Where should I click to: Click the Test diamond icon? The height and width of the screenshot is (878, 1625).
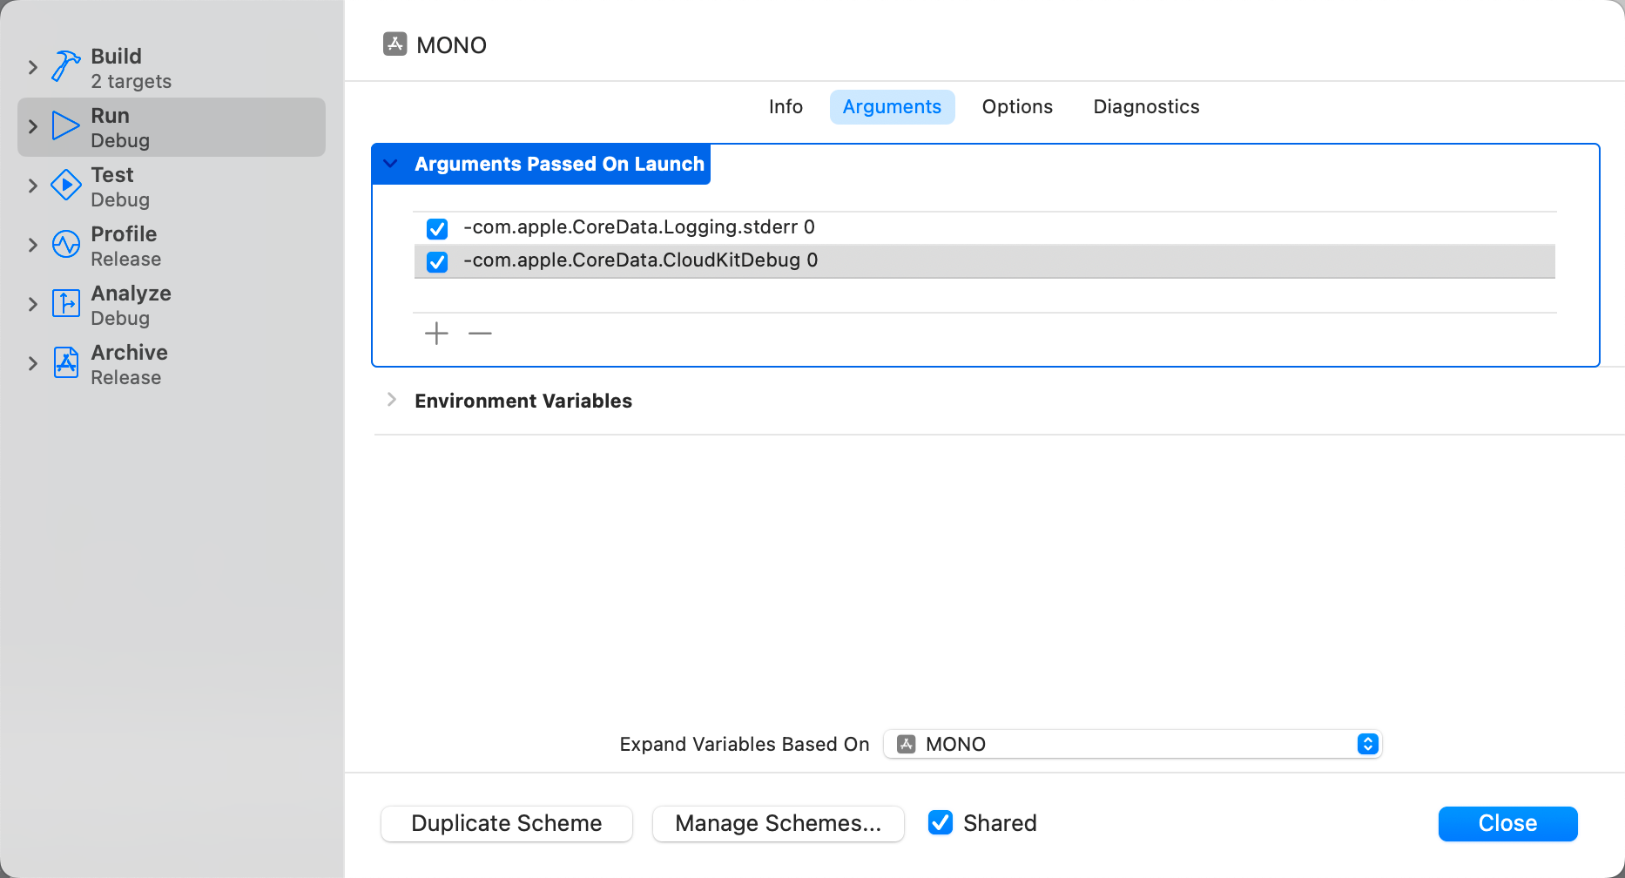point(65,186)
